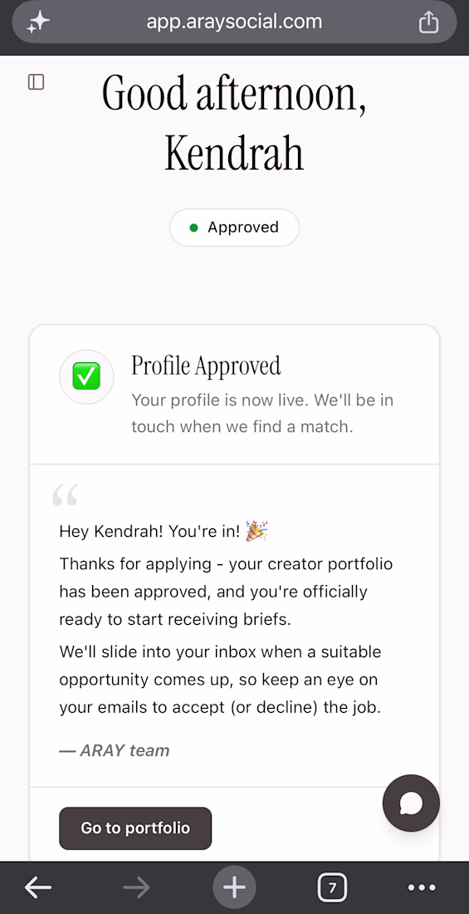Go back with the browser back arrow

[38, 887]
